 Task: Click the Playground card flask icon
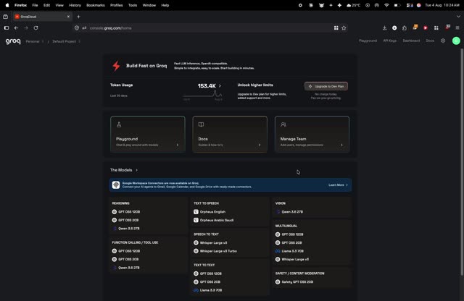coord(119,124)
